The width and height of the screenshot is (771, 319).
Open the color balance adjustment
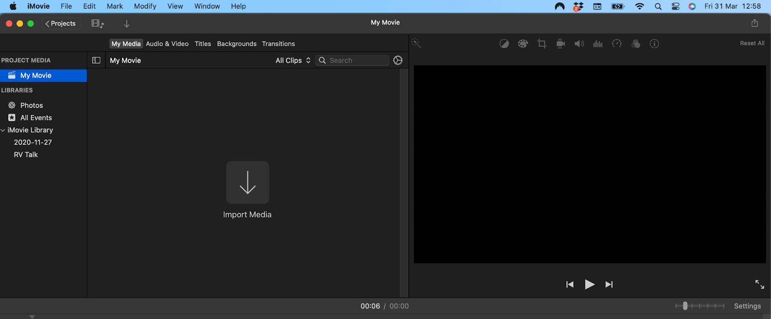[504, 44]
